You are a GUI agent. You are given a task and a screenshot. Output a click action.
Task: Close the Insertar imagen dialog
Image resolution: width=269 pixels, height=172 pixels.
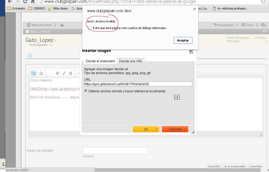tap(191, 51)
